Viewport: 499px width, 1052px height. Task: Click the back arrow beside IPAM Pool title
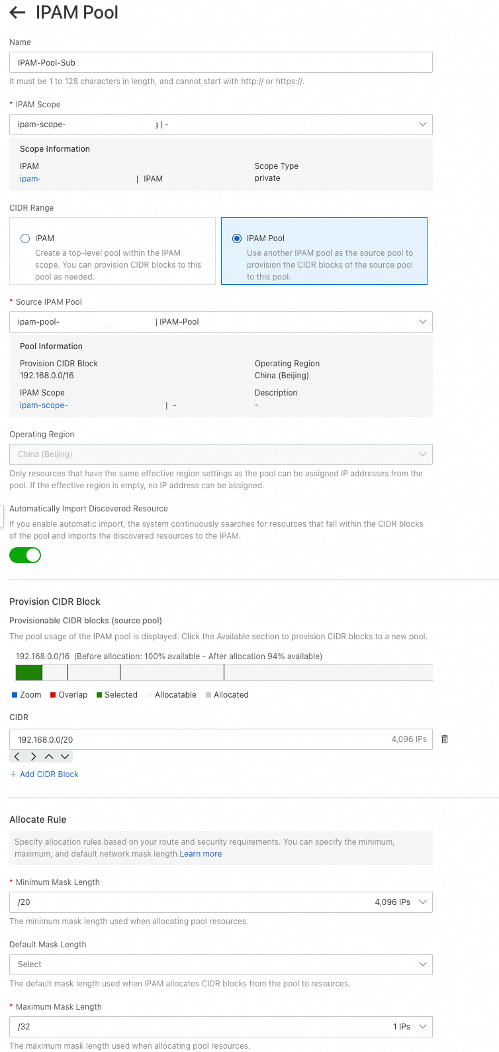coord(17,13)
